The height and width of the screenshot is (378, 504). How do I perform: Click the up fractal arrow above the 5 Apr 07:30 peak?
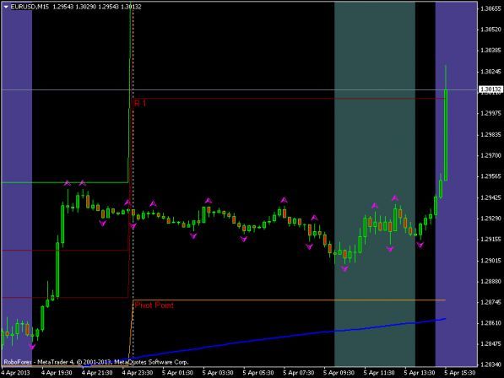[x=283, y=200]
